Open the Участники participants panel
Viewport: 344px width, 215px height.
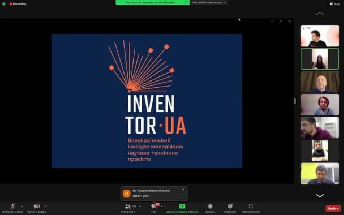[x=128, y=207]
